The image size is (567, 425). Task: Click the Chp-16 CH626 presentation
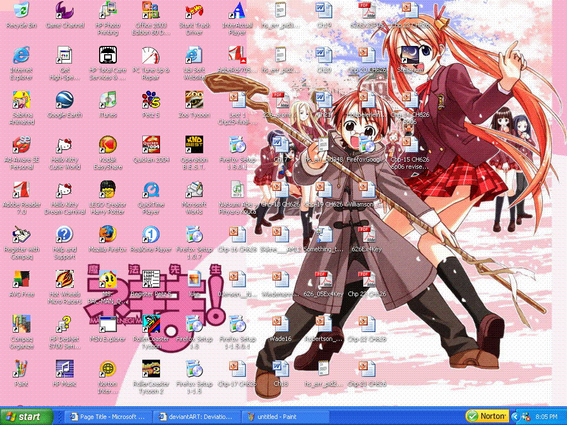[x=237, y=234]
